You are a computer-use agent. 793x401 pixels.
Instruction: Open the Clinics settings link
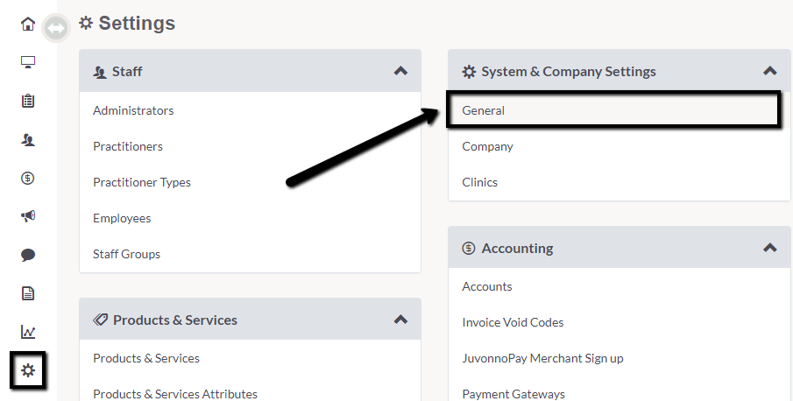coord(479,182)
